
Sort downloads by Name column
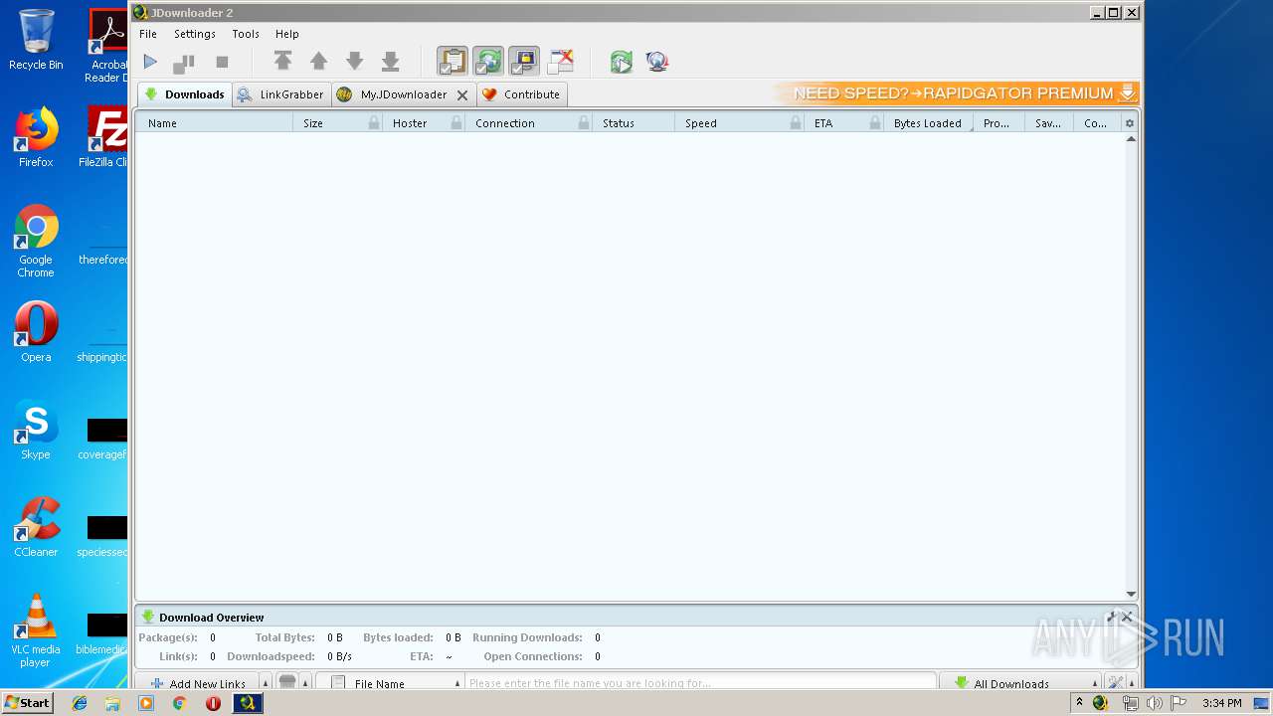(x=214, y=123)
